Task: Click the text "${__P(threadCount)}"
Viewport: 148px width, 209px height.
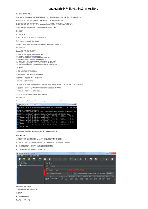Action: (x=23, y=200)
